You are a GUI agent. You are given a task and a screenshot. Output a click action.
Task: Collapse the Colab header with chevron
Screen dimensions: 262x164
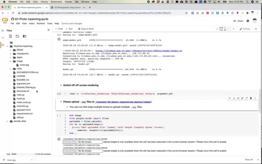tap(256, 29)
